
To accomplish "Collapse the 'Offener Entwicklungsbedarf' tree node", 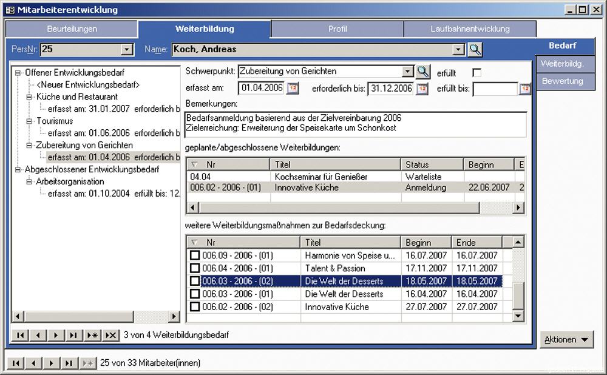I will point(18,72).
